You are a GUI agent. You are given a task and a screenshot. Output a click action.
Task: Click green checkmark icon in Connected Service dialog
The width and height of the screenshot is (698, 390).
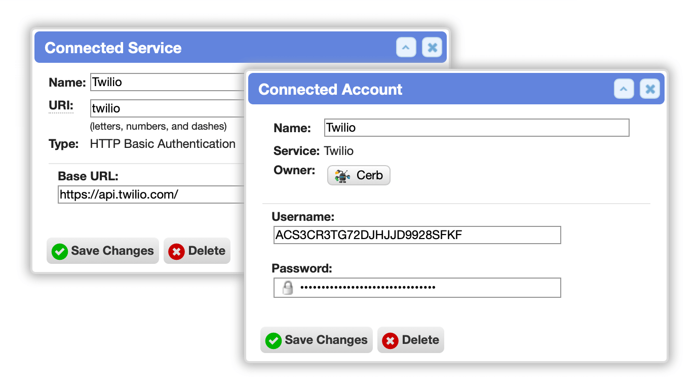pyautogui.click(x=60, y=251)
